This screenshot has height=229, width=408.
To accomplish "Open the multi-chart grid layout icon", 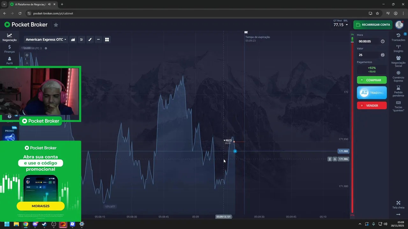I will pyautogui.click(x=107, y=39).
